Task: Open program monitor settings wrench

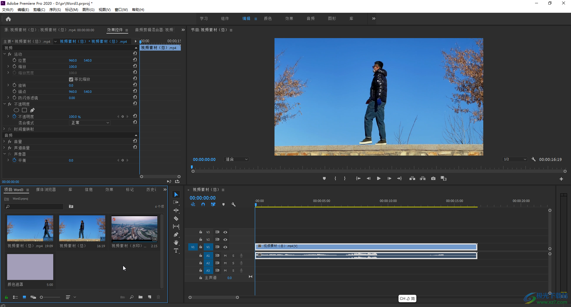Action: point(534,159)
